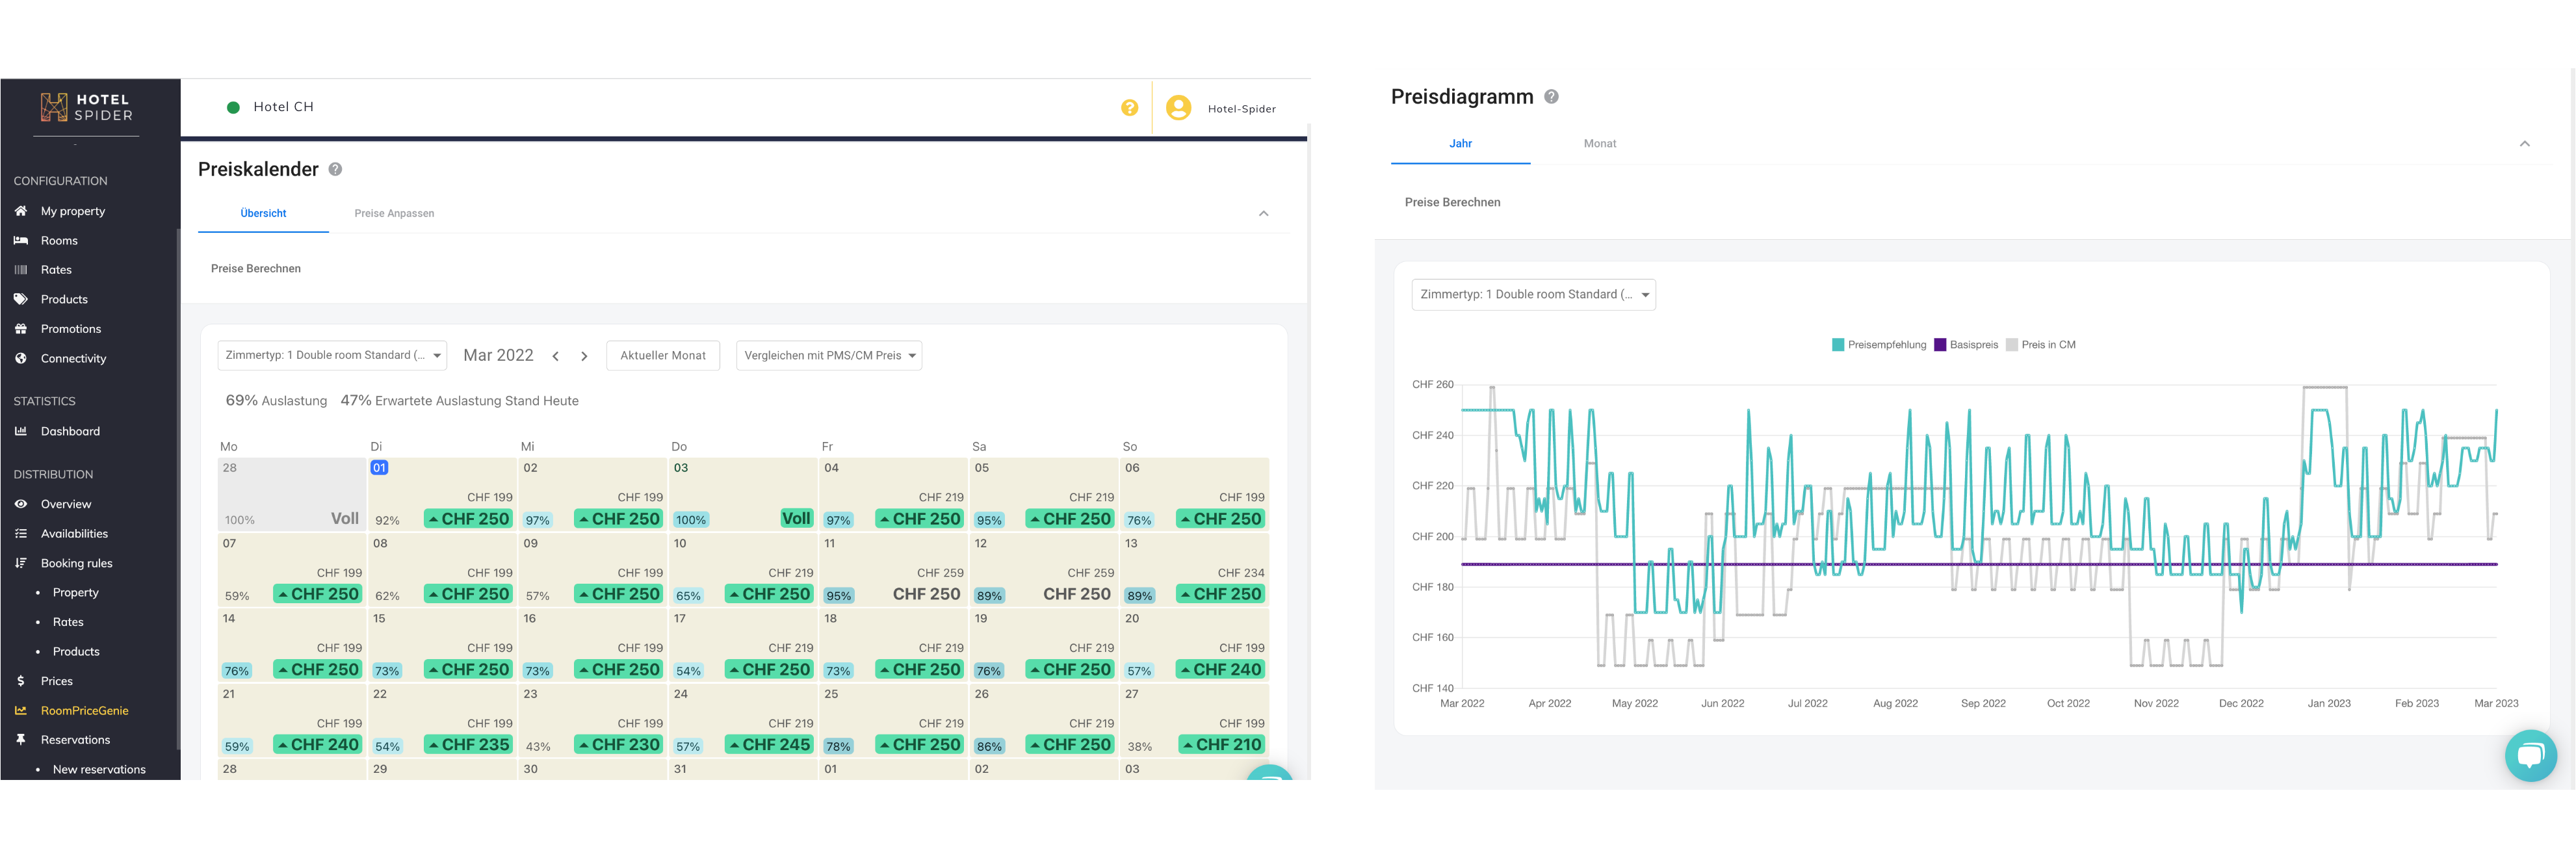Viewport: 2576px width, 858px height.
Task: Select calendar day 01 highlighted in blue
Action: [379, 468]
